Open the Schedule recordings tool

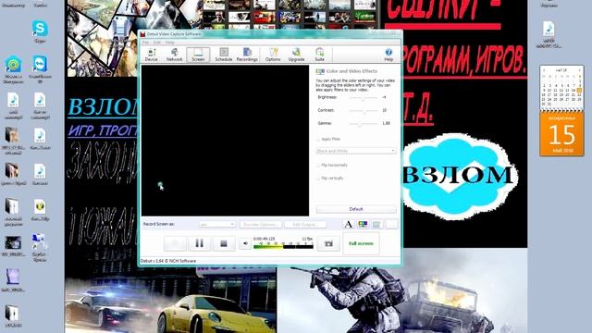pos(224,55)
